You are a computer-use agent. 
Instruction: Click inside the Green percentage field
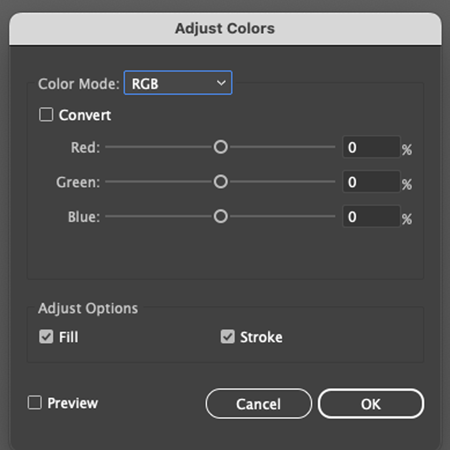point(371,182)
